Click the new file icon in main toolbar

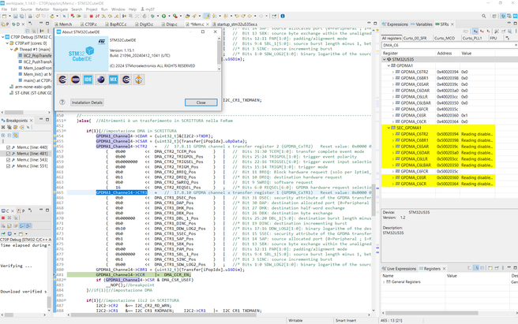(4, 16)
